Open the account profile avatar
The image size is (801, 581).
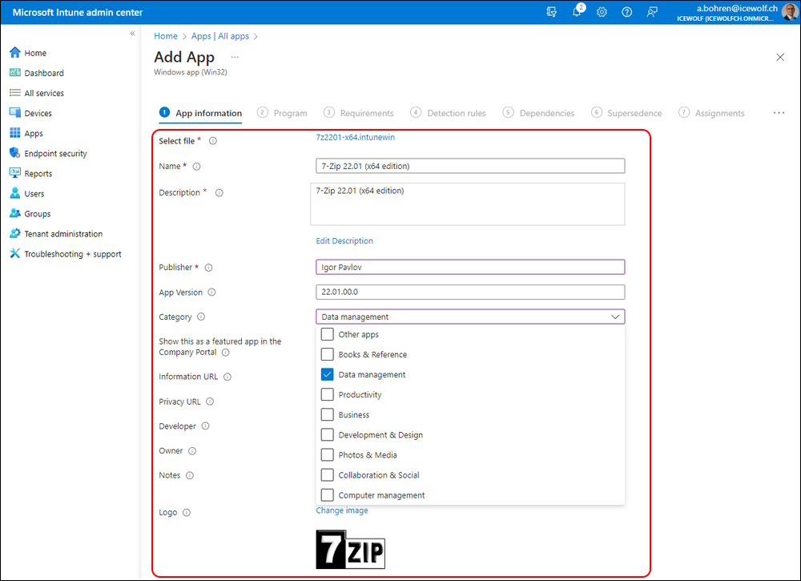(x=790, y=12)
